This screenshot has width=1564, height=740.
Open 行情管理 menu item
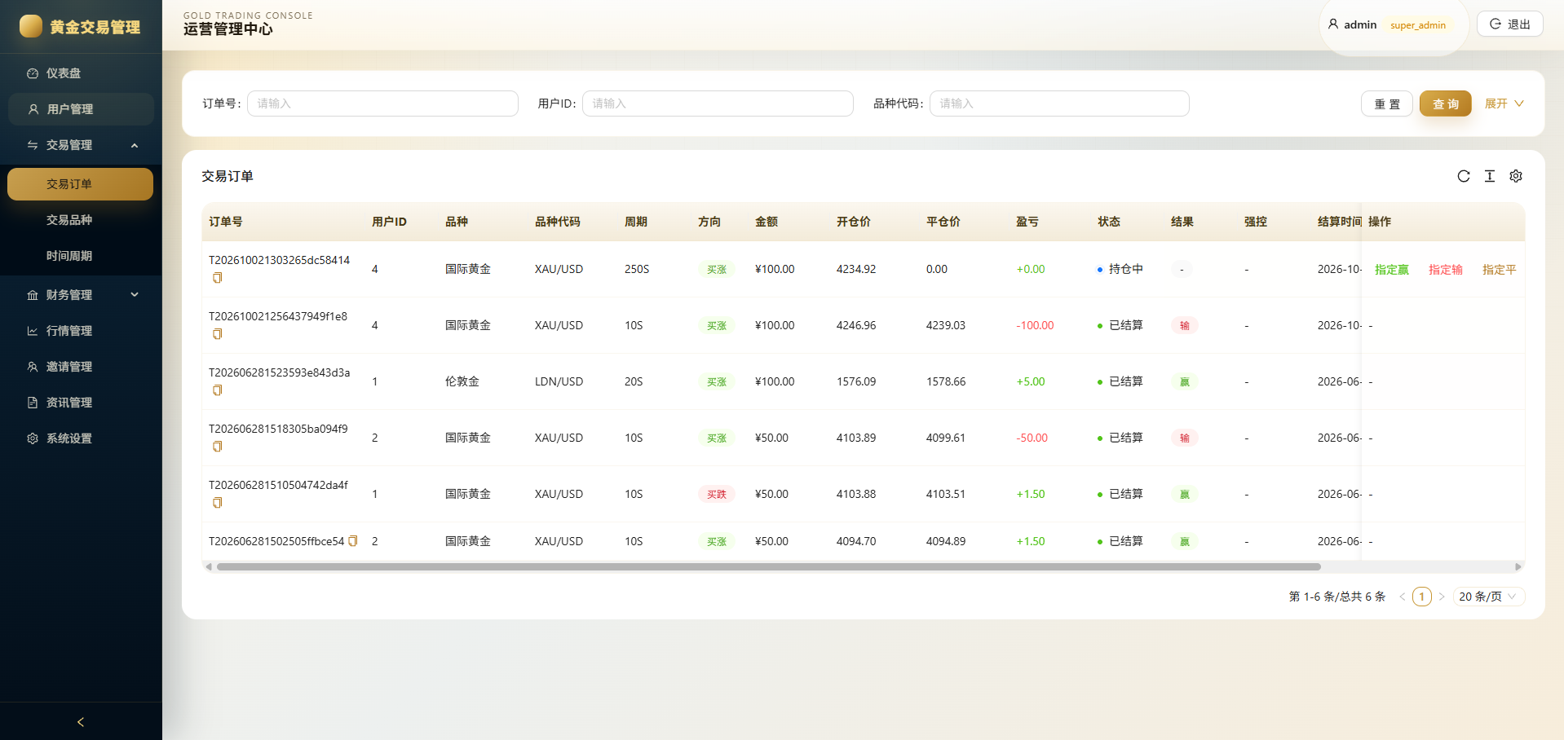coord(81,331)
